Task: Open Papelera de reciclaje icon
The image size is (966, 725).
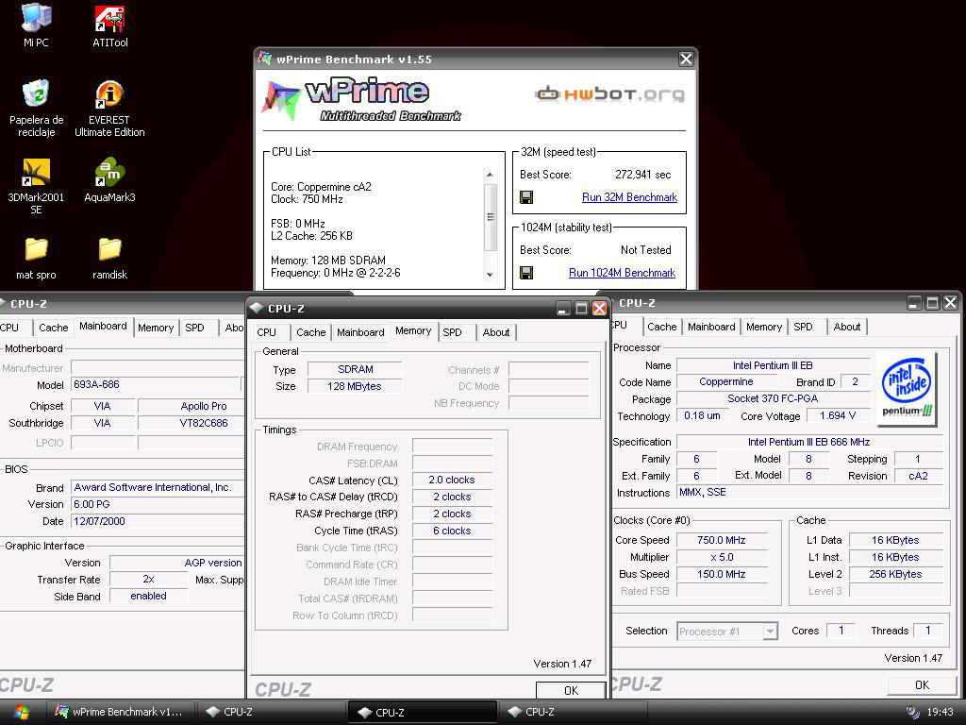Action: pyautogui.click(x=37, y=108)
